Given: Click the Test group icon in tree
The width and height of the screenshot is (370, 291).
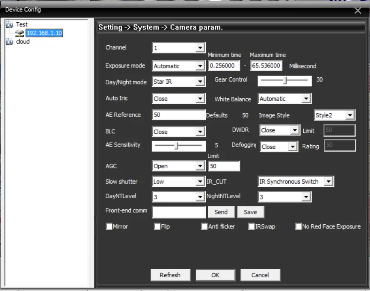Looking at the screenshot, I should point(9,25).
